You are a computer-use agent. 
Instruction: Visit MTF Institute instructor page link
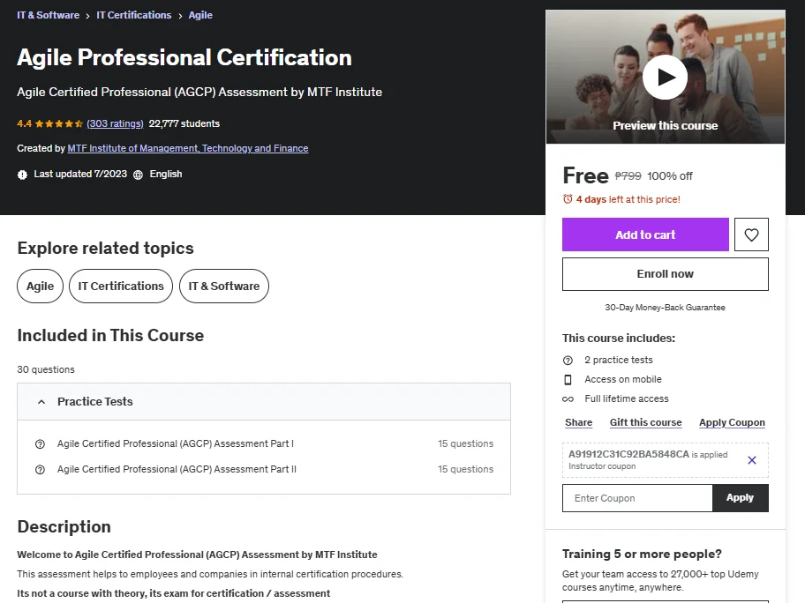point(188,148)
